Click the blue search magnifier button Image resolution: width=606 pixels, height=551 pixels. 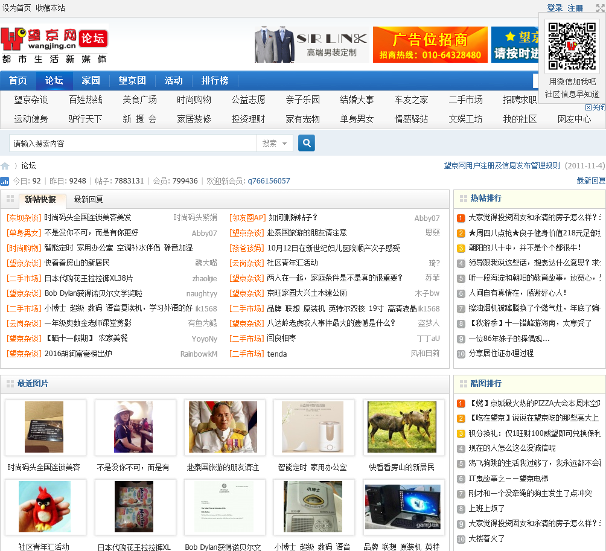pyautogui.click(x=307, y=143)
